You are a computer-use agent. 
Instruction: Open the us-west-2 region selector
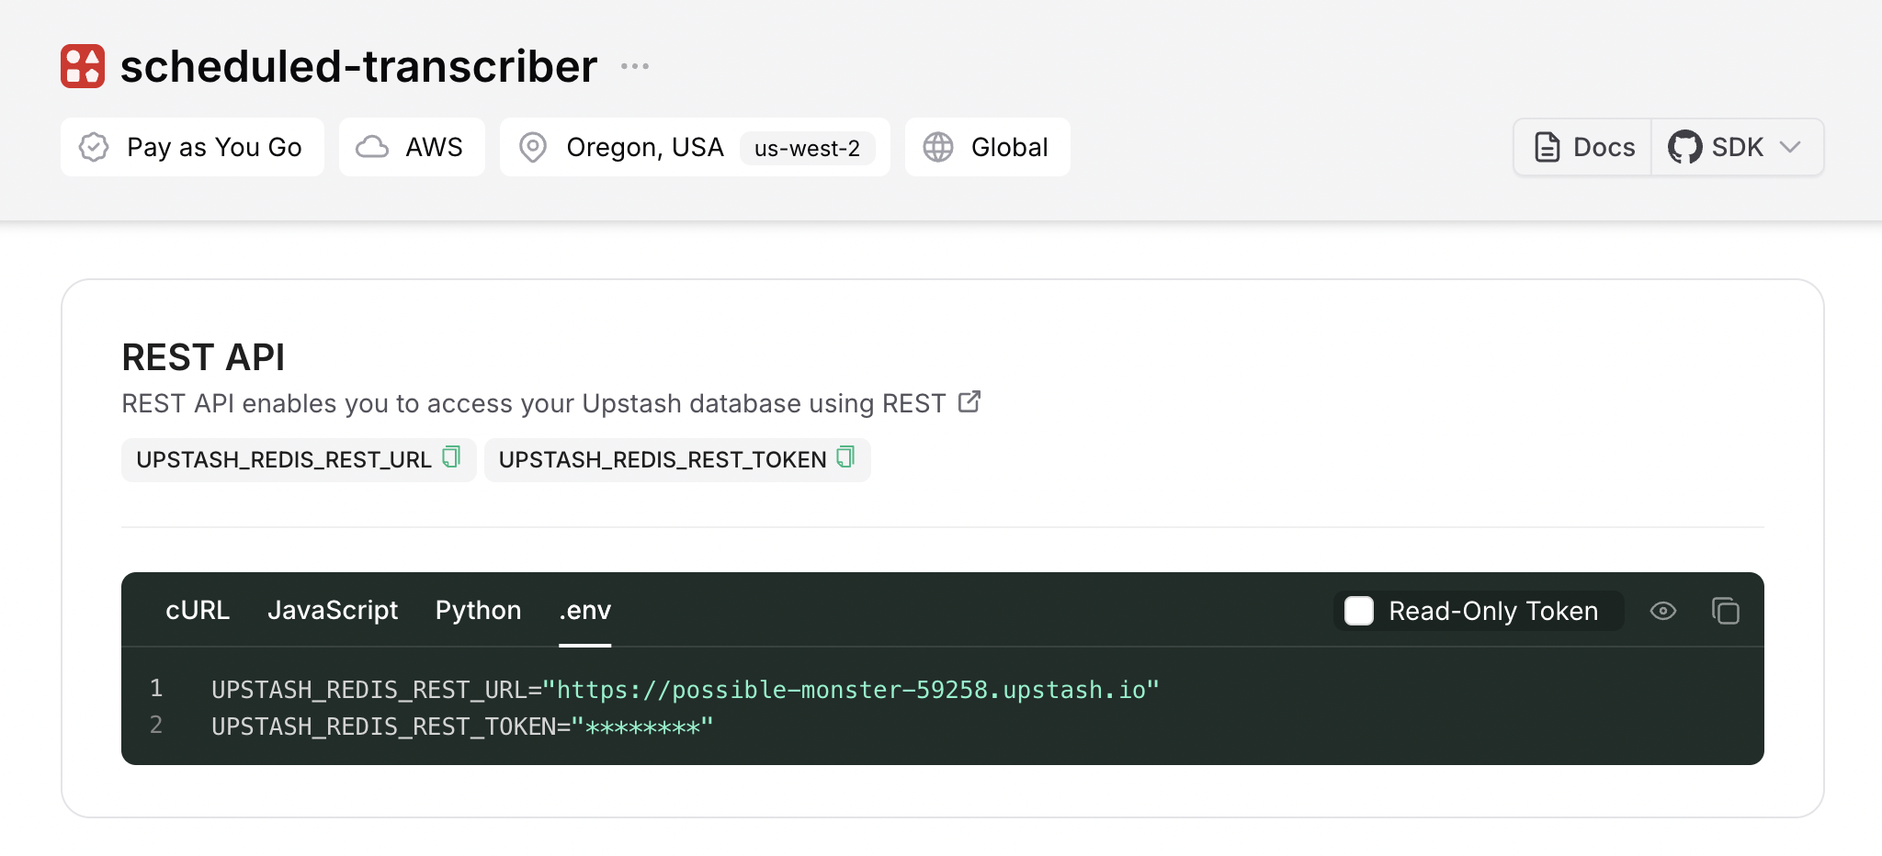[x=807, y=148]
